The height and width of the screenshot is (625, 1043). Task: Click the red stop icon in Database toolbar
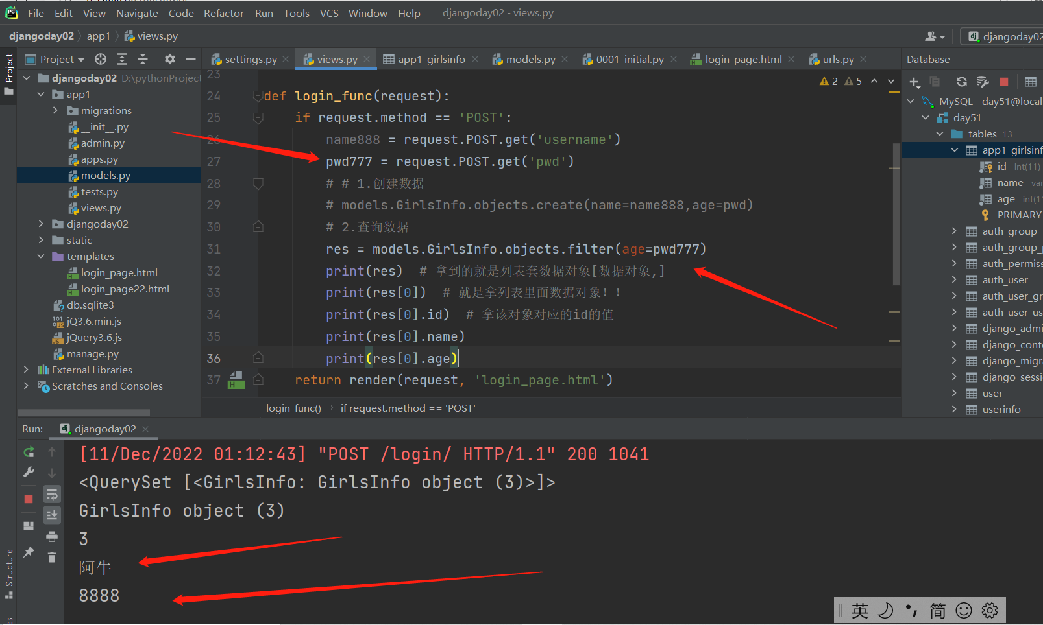(x=1004, y=82)
